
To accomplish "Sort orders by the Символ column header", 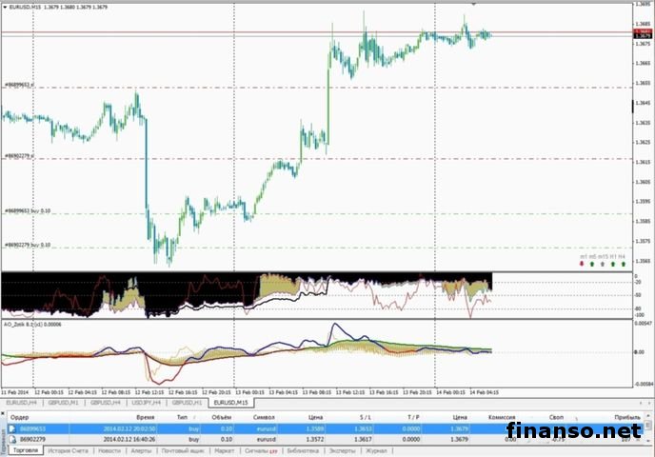I will click(263, 417).
